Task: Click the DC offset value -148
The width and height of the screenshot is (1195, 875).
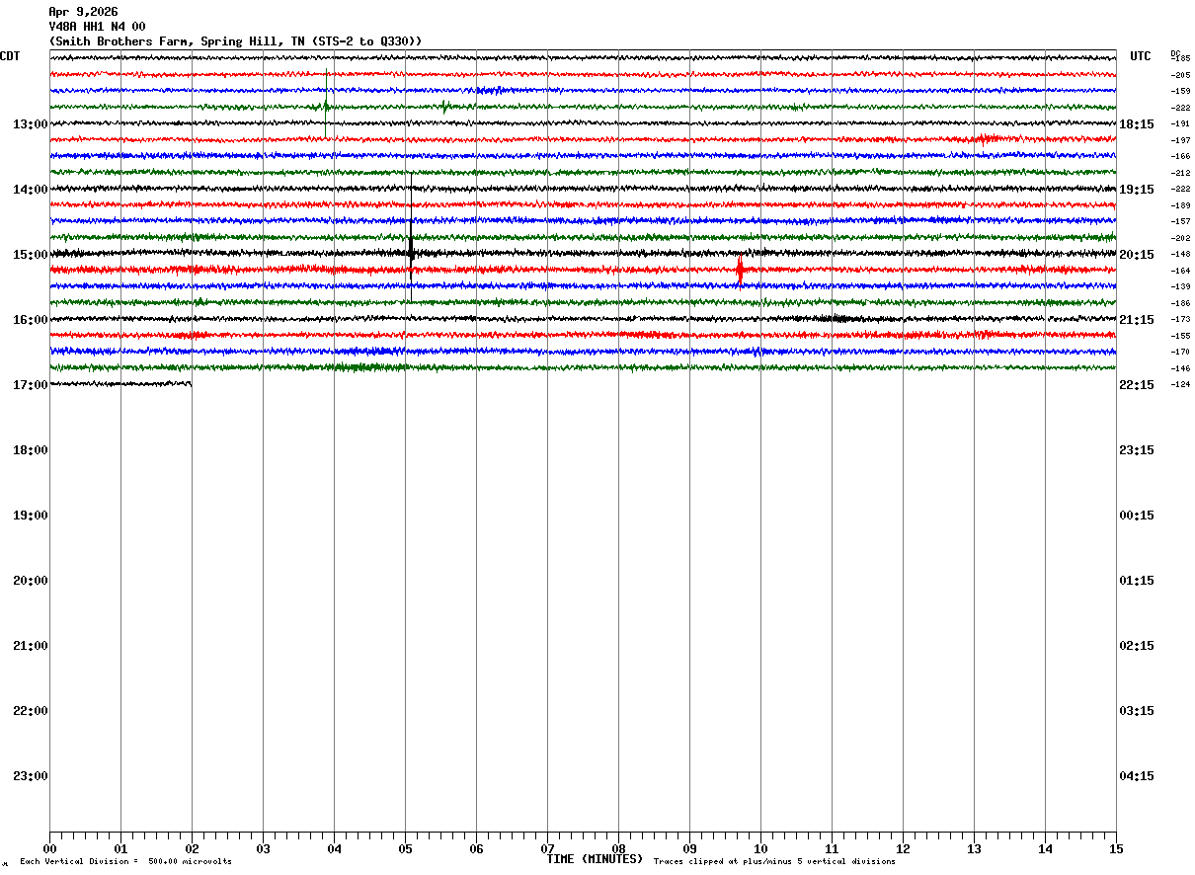Action: coord(1180,254)
